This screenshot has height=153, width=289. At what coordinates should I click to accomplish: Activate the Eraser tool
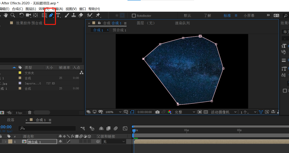pos(81,15)
